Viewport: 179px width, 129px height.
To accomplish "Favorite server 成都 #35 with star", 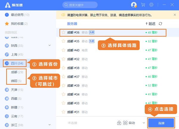I will pyautogui.click(x=63, y=41).
